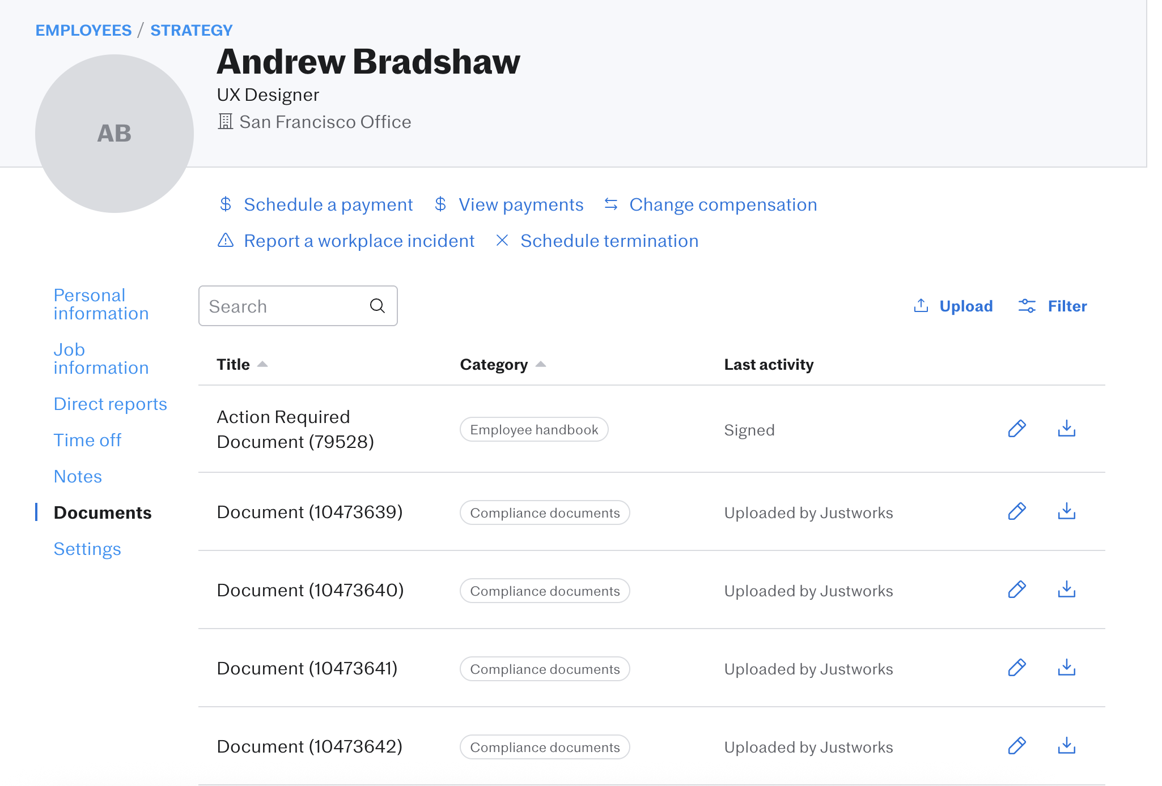1162x786 pixels.
Task: Click the search magnifier icon
Action: click(378, 306)
